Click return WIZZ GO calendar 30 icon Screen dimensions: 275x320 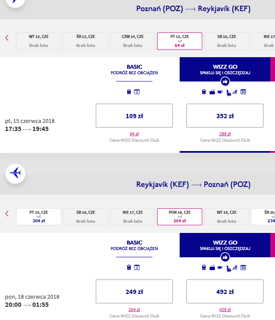[x=243, y=268]
